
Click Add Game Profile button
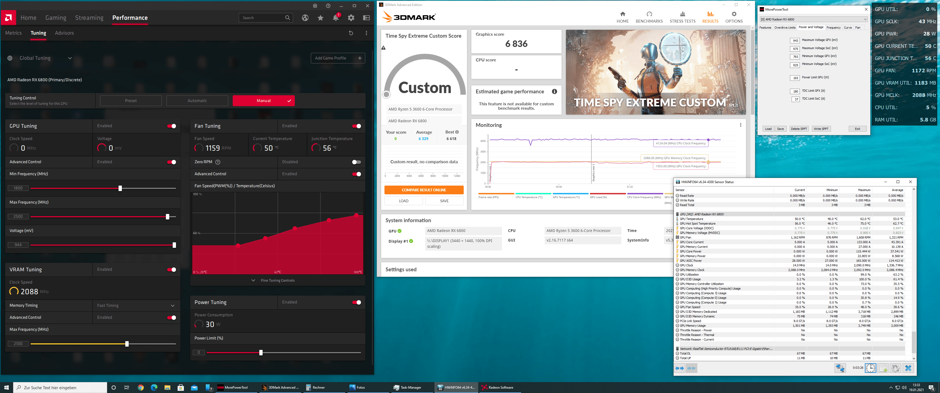tap(338, 58)
